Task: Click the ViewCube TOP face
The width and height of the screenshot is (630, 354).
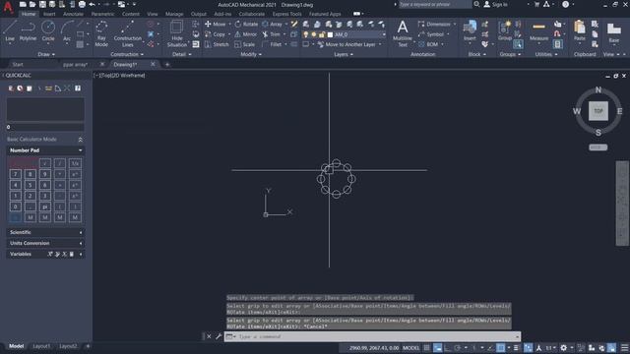Action: click(598, 111)
